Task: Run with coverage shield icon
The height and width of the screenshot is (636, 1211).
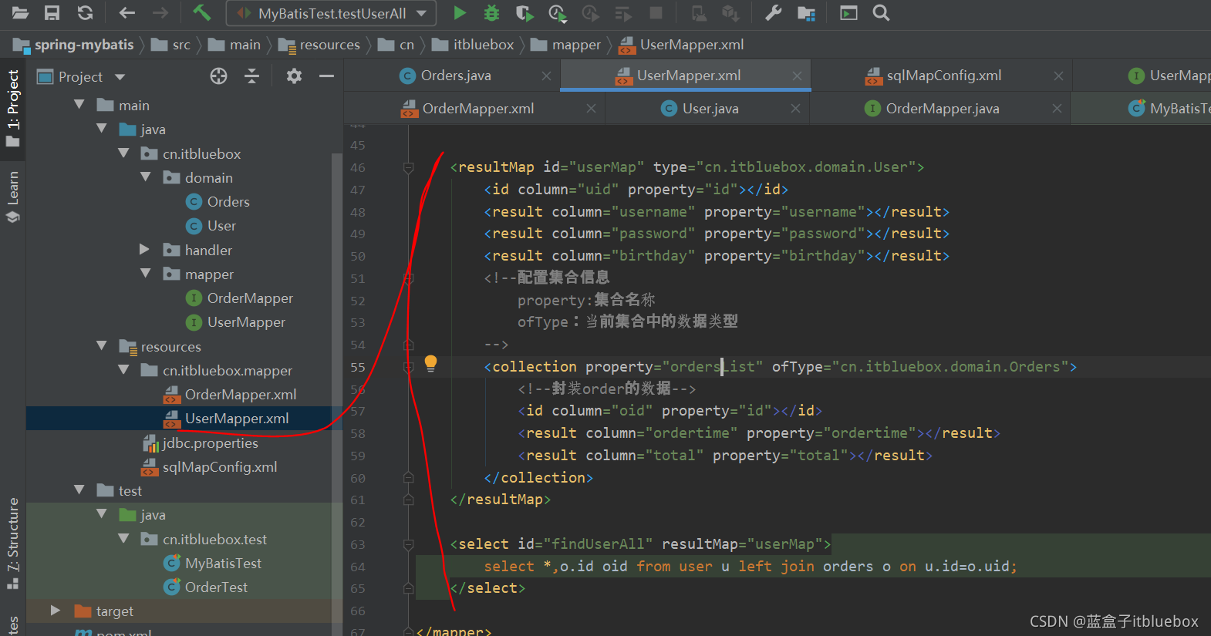Action: point(525,12)
